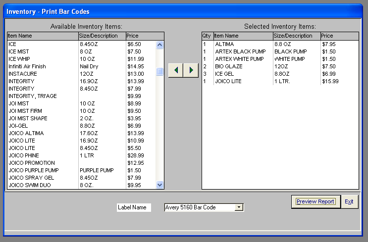Screen dimensions: 368x242
Task: Click $14.95 price of Infiniti Air Finish
Action: 136,66
